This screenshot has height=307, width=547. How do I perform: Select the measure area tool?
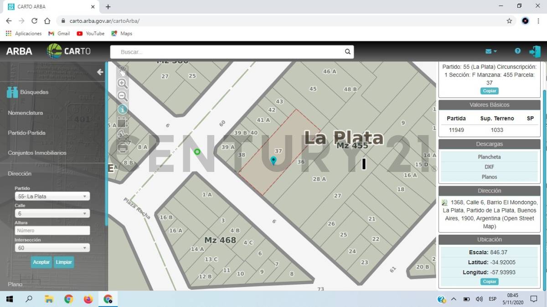(x=122, y=122)
